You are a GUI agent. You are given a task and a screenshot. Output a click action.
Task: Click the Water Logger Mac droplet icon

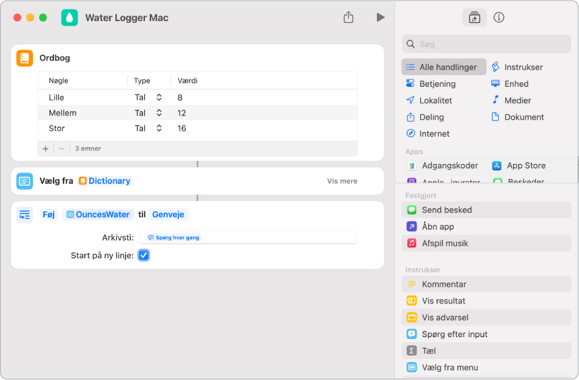pos(70,17)
